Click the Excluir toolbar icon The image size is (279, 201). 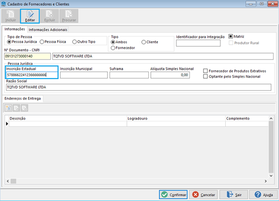[49, 16]
